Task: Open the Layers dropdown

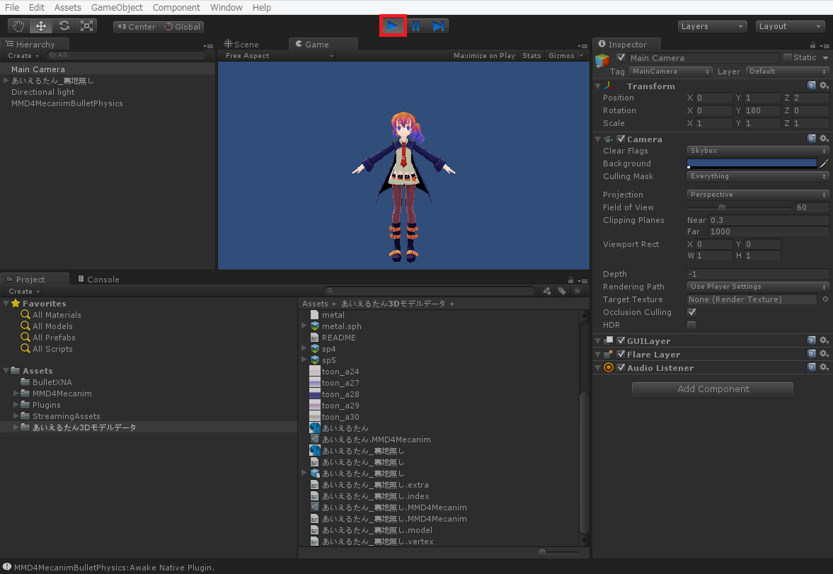Action: click(x=712, y=26)
